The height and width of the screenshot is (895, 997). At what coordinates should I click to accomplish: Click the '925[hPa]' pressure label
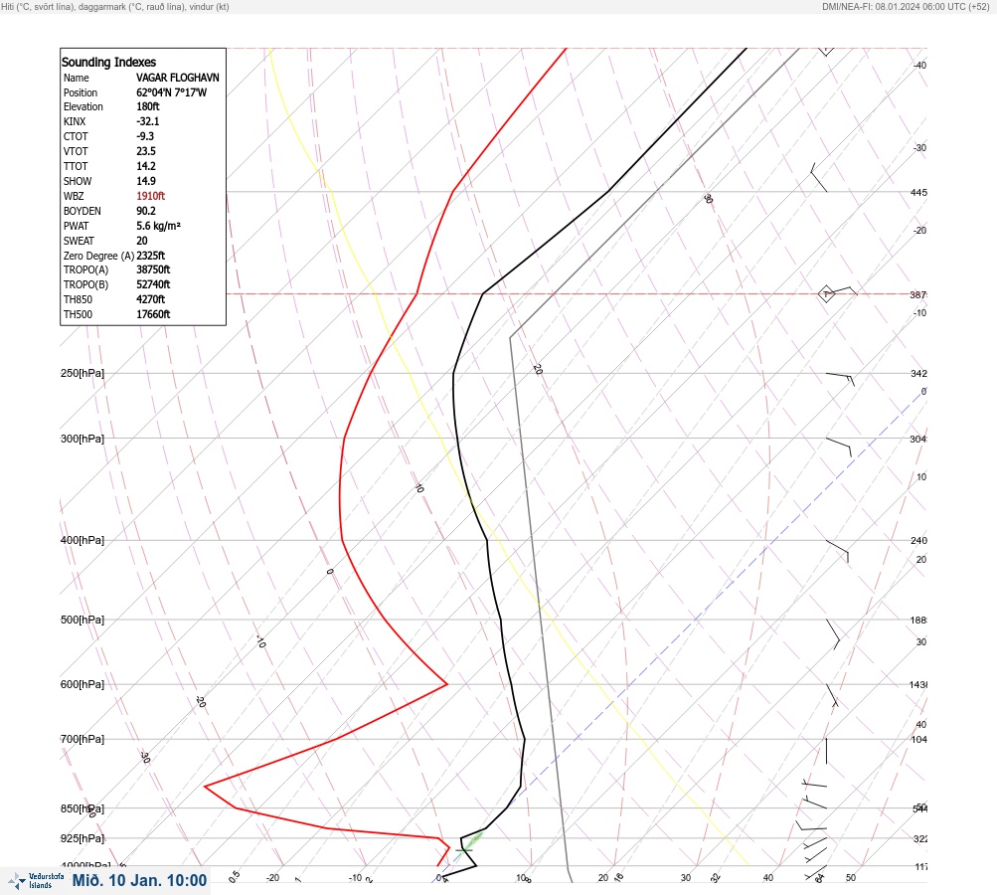point(83,838)
